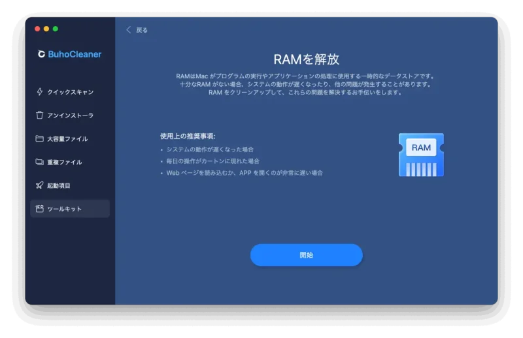Click the システムの動作が遅くなった場合 bullet

pyautogui.click(x=210, y=149)
